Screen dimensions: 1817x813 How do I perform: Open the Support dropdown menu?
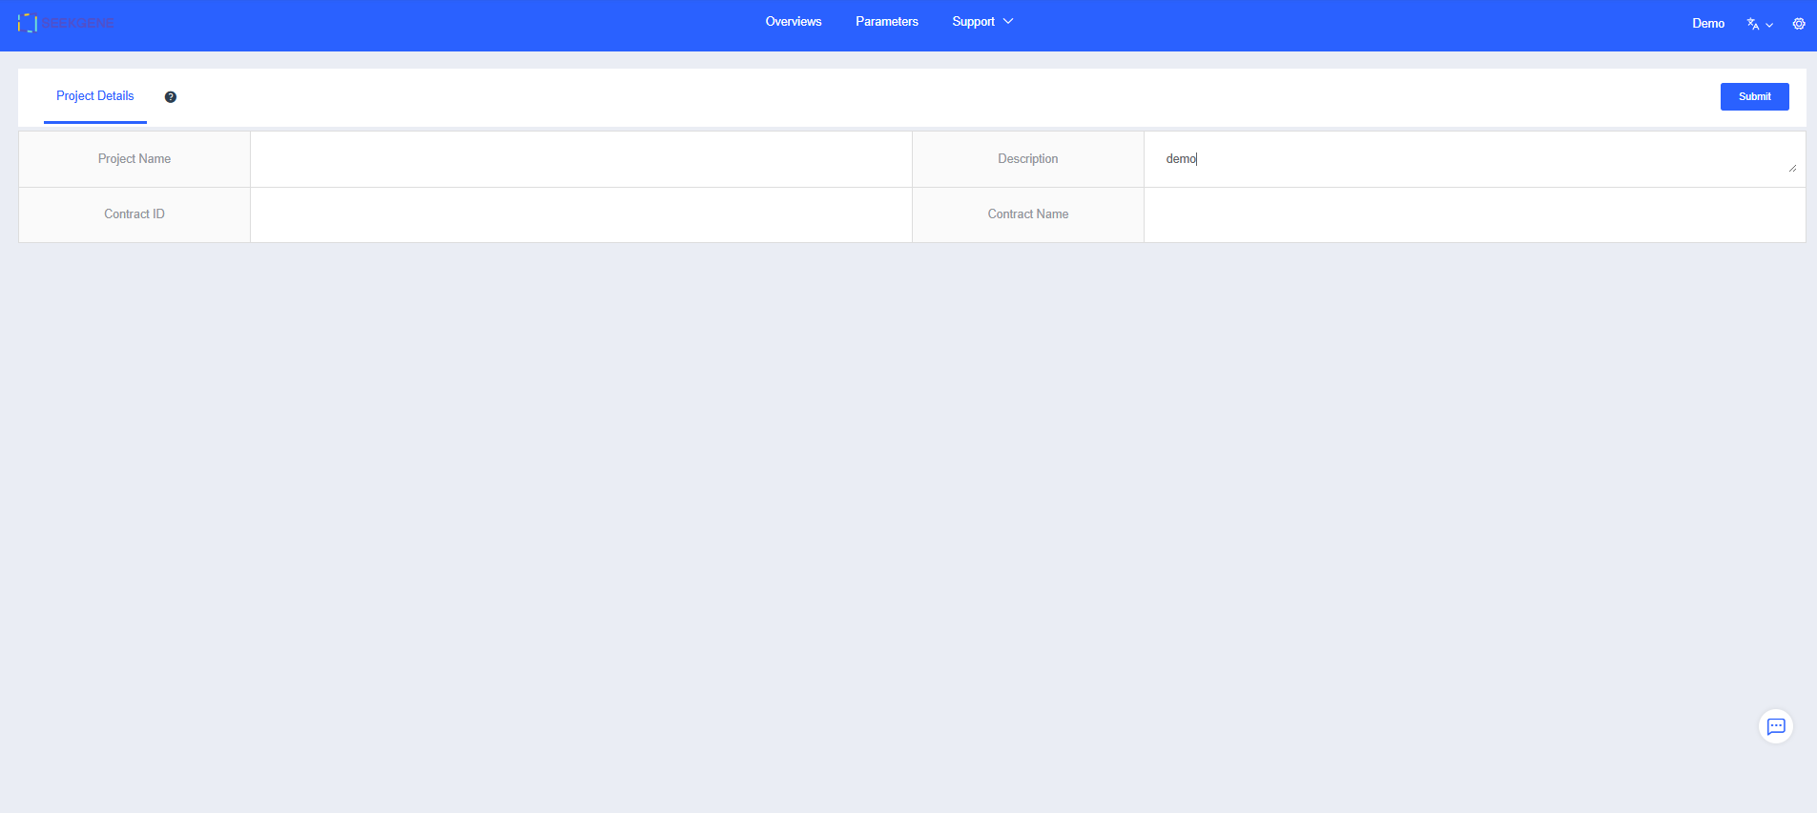coord(973,22)
